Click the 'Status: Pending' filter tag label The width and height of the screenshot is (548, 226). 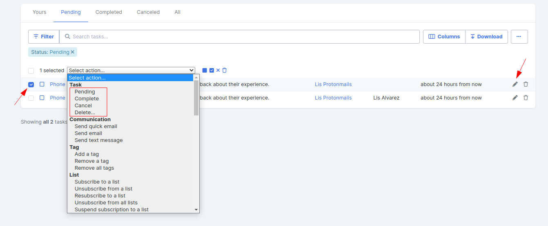(x=50, y=52)
